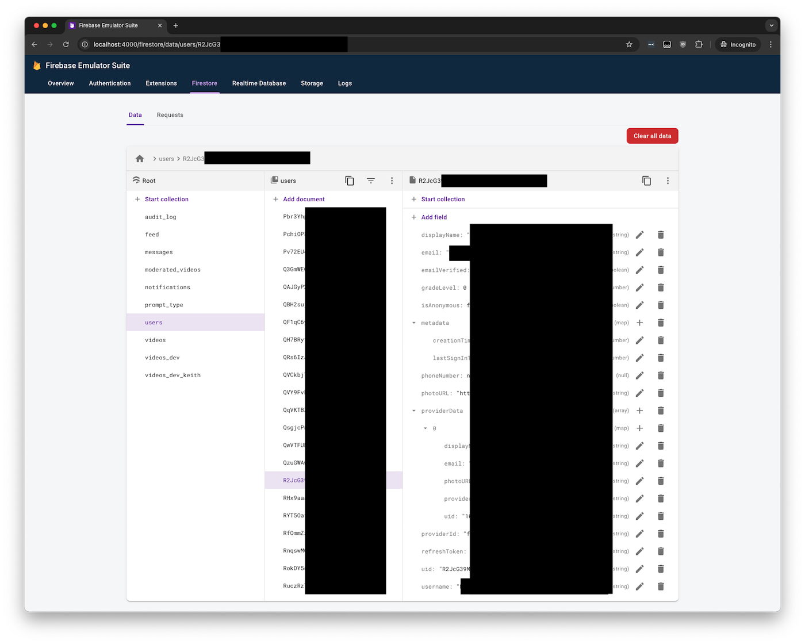Switch to the Realtime Database tab
This screenshot has height=644, width=805.
259,83
